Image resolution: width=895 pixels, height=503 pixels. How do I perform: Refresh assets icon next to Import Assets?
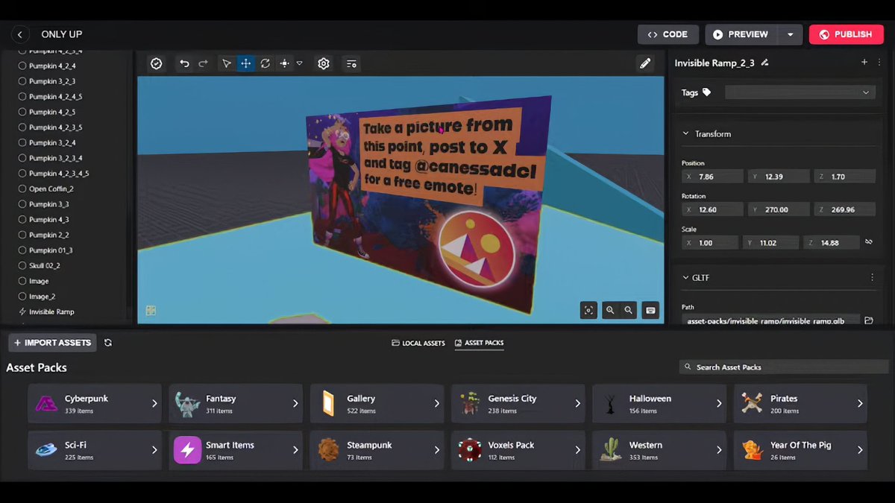108,343
